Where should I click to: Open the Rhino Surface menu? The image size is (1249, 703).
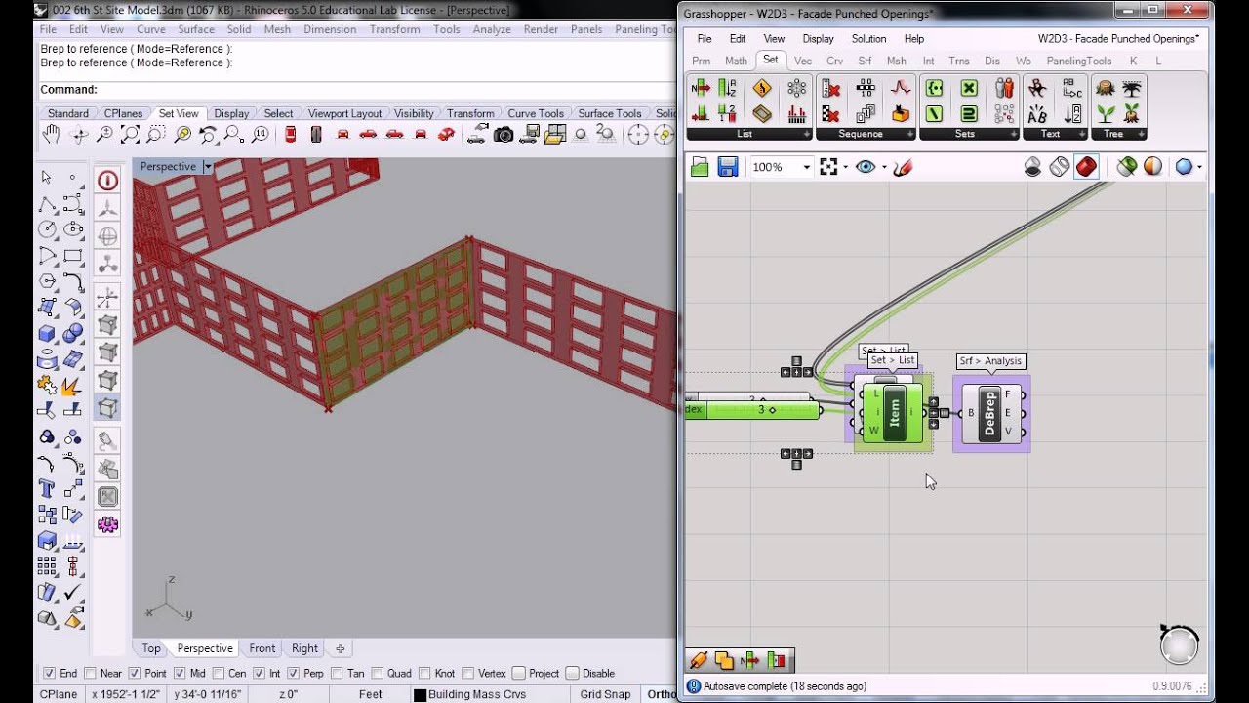coord(196,29)
